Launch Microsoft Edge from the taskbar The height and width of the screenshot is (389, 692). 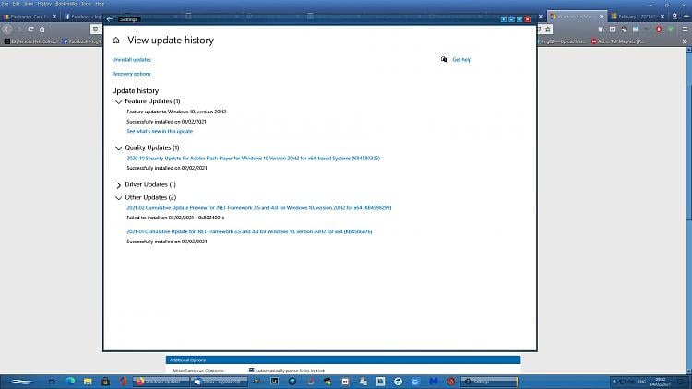70,382
